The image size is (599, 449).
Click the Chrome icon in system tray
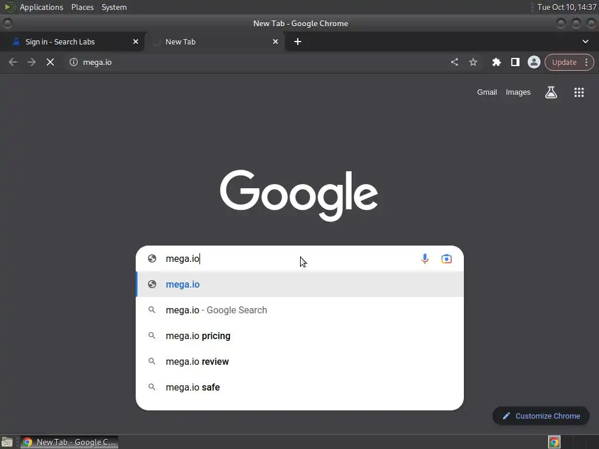point(554,442)
